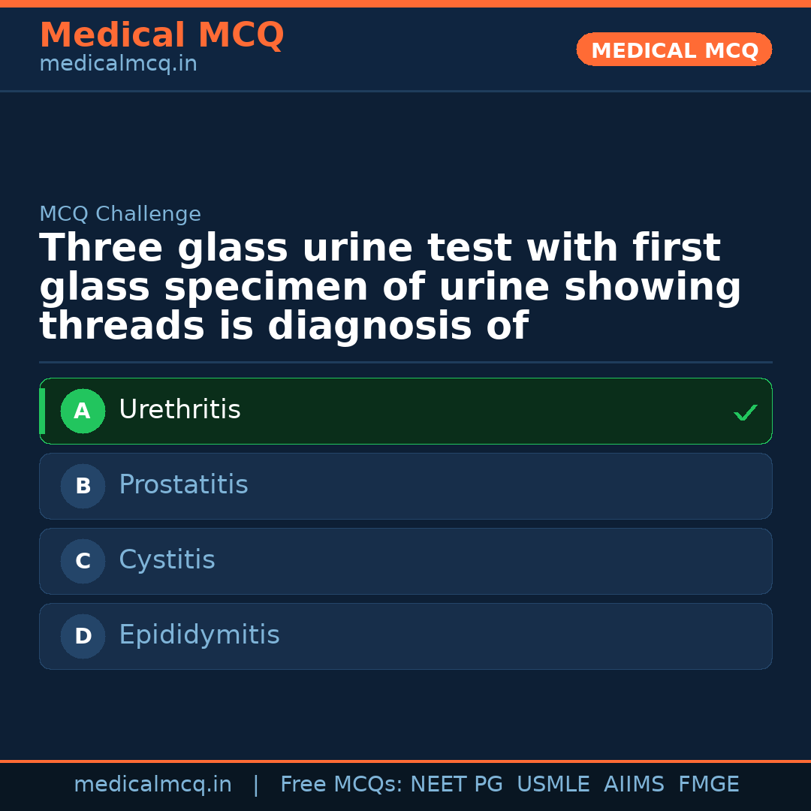The image size is (811, 811).
Task: Open the medicalmcq.in link in the footer
Action: [x=152, y=785]
